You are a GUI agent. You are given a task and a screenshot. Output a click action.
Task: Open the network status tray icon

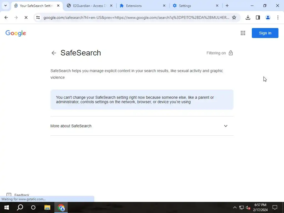coord(242,207)
